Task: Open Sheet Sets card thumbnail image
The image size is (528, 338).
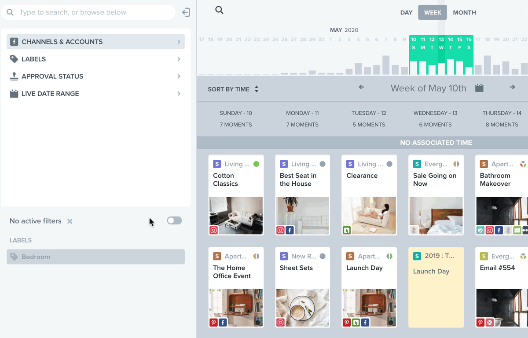Action: (302, 308)
